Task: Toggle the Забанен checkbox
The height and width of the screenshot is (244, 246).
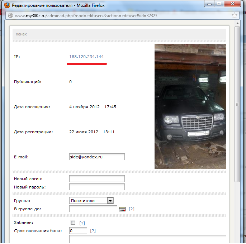Action: pyautogui.click(x=73, y=222)
